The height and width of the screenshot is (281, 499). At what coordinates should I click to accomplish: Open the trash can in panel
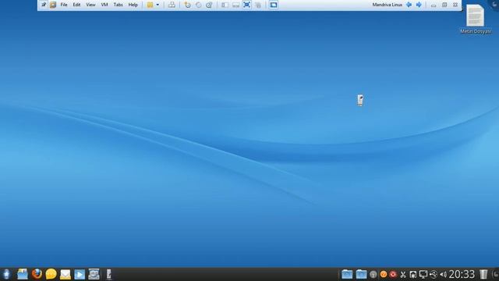pos(483,274)
